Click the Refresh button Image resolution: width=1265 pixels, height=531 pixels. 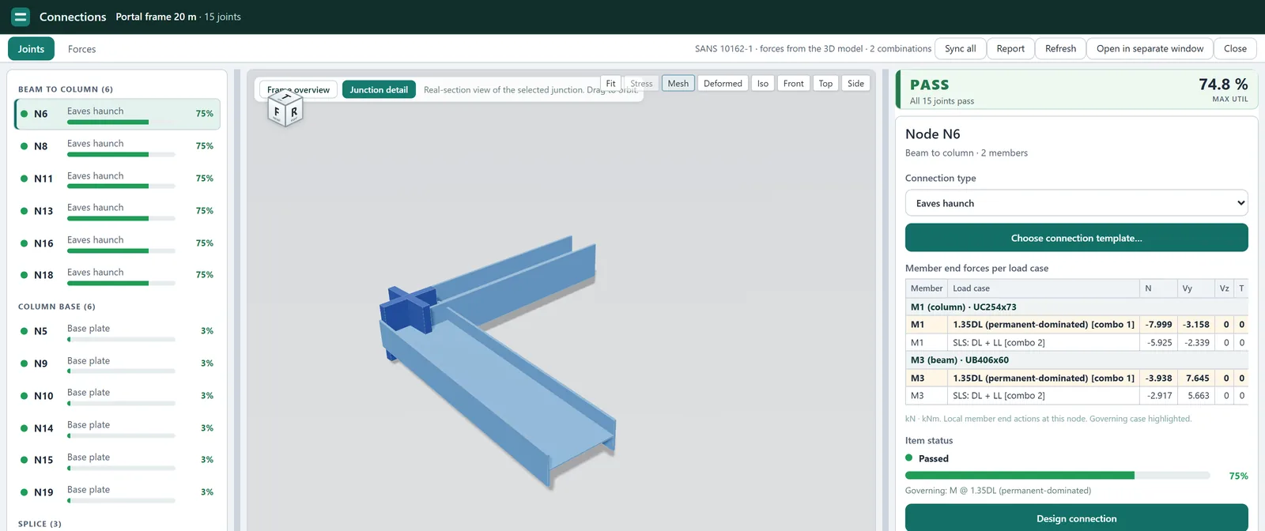coord(1061,49)
